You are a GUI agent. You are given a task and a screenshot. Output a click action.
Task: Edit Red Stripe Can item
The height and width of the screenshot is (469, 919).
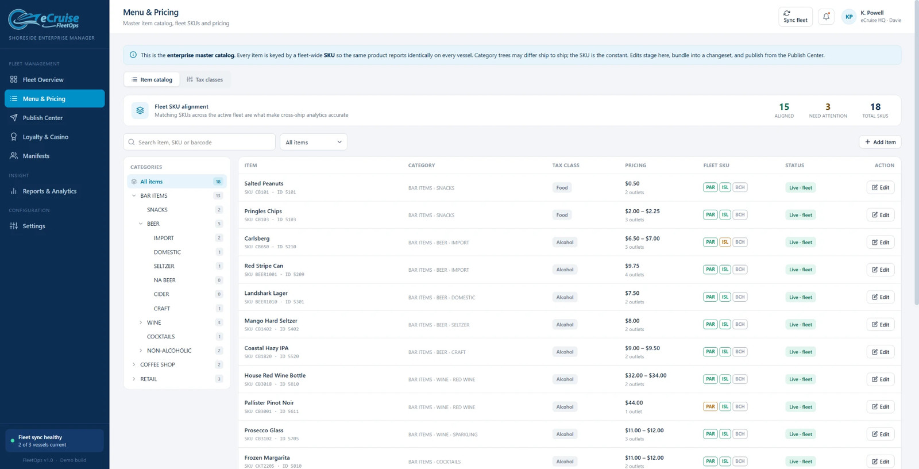[880, 270]
